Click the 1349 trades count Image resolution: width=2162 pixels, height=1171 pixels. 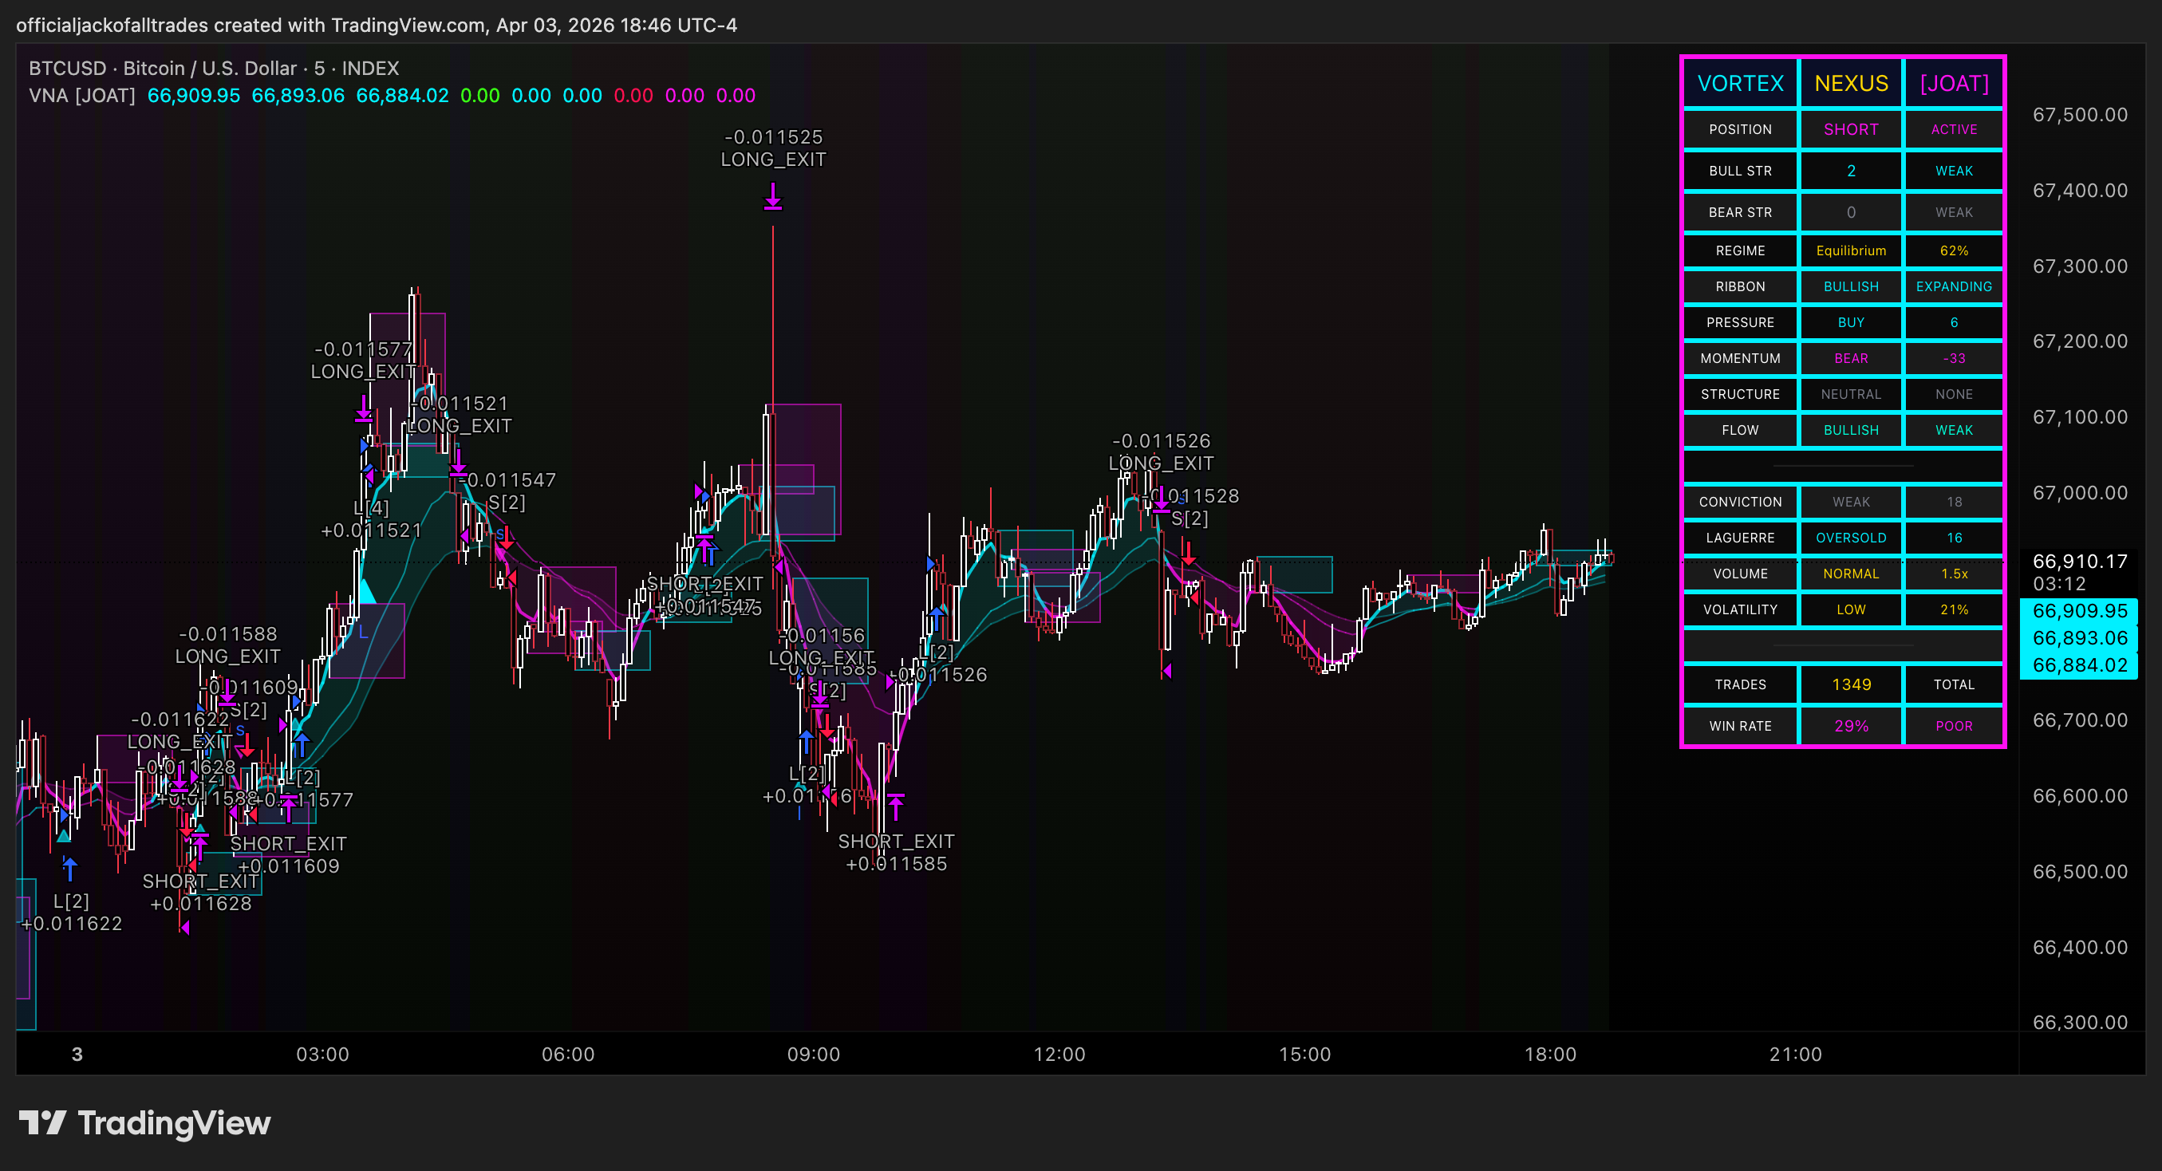pyautogui.click(x=1851, y=685)
